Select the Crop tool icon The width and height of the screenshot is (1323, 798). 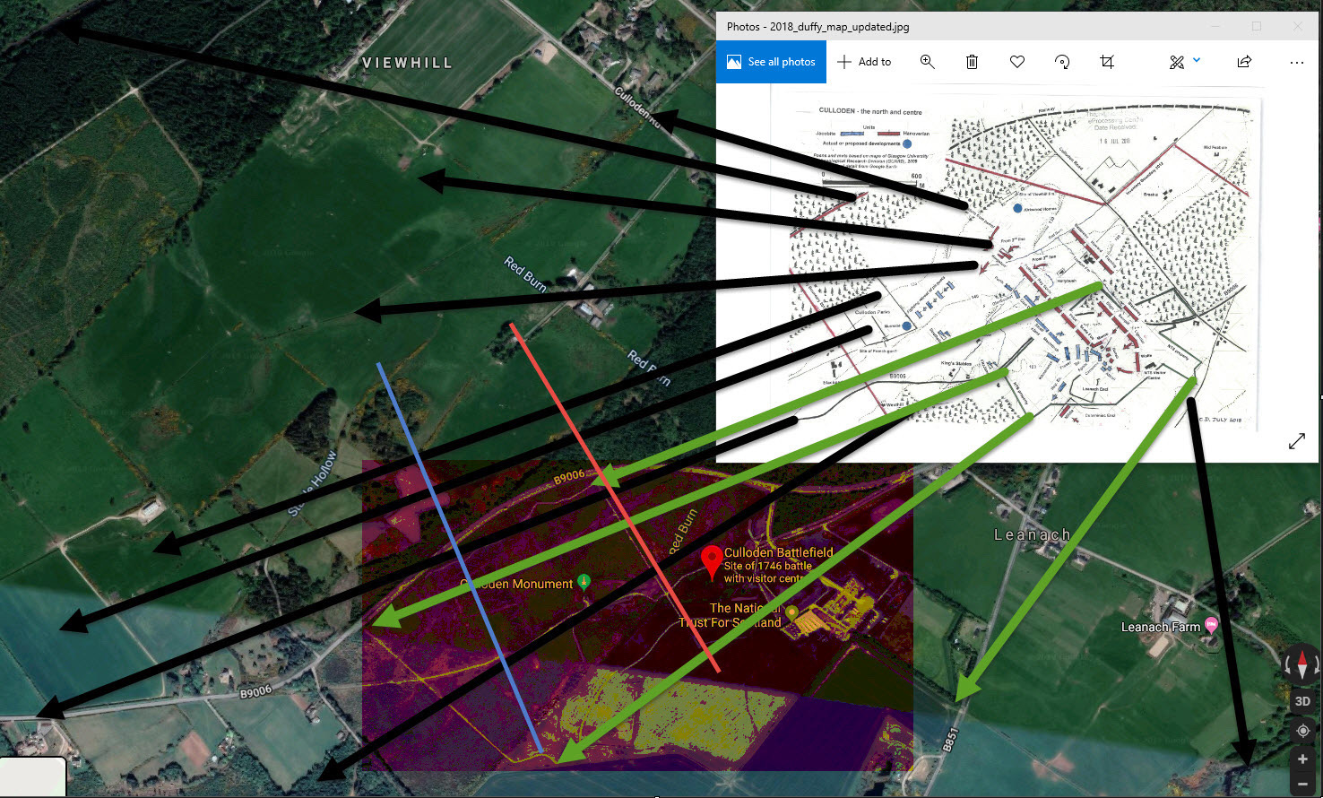click(x=1107, y=62)
